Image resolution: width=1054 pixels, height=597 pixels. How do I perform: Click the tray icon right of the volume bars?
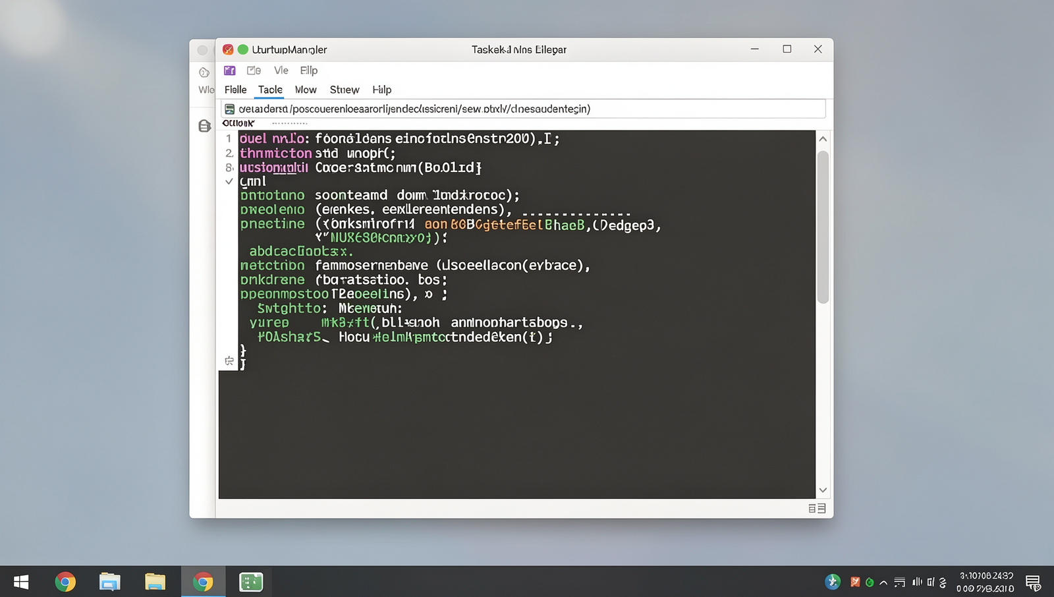(931, 582)
